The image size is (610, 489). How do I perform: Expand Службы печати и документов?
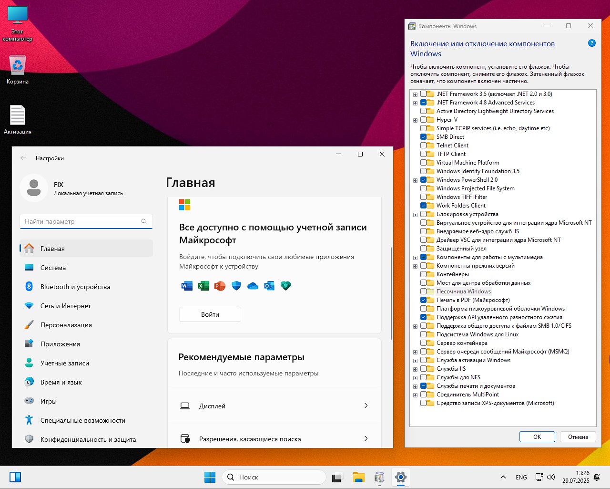(x=415, y=386)
